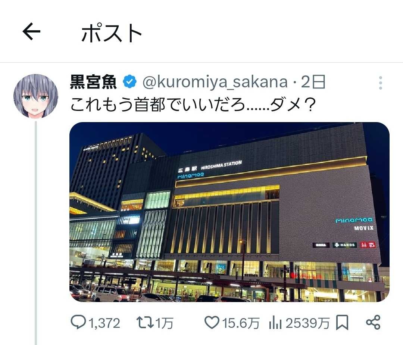
Task: Tap the 1,372 reply count
Action: coord(104,323)
